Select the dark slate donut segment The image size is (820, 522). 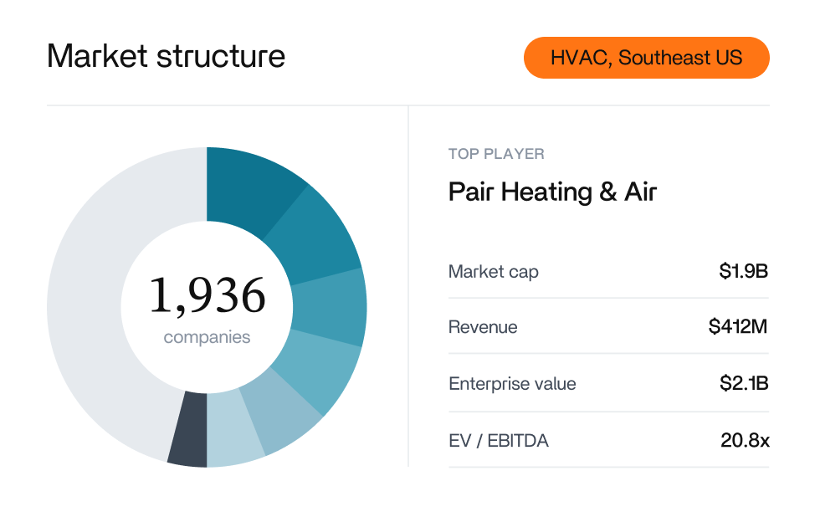tap(189, 429)
